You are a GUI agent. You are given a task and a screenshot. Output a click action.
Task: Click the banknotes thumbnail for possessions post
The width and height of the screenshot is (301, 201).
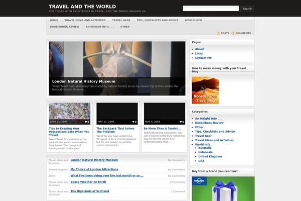[70, 114]
